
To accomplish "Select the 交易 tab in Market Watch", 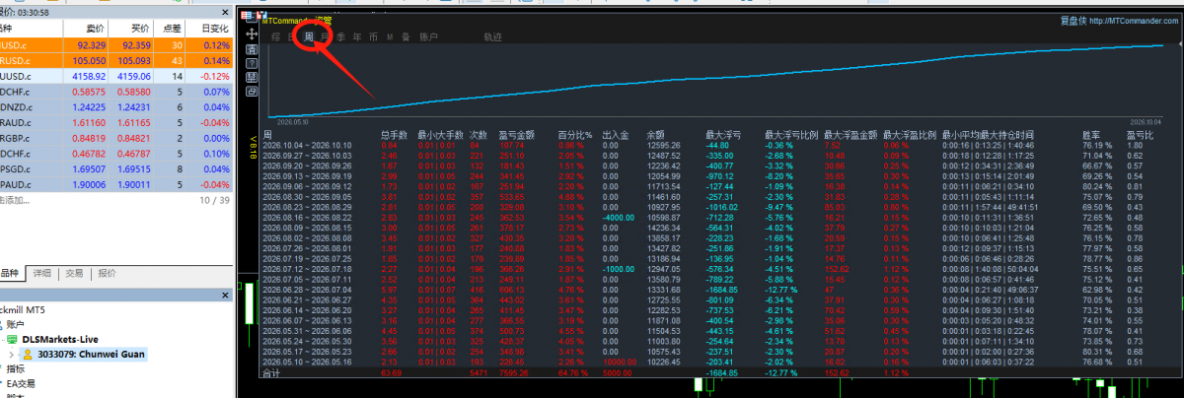I will coord(74,274).
